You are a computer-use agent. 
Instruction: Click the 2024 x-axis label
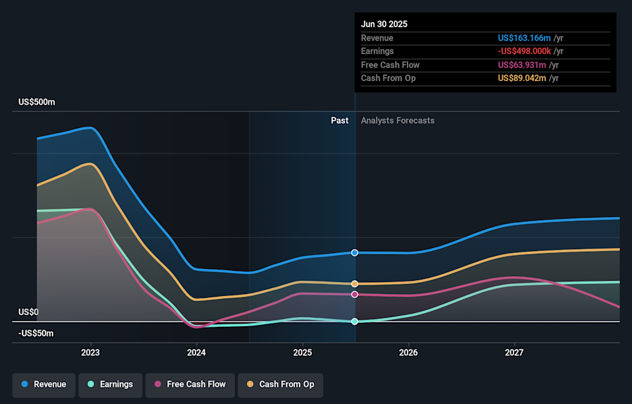pos(196,353)
